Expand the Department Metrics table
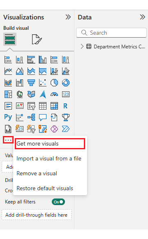148x239 pixels. [82, 46]
